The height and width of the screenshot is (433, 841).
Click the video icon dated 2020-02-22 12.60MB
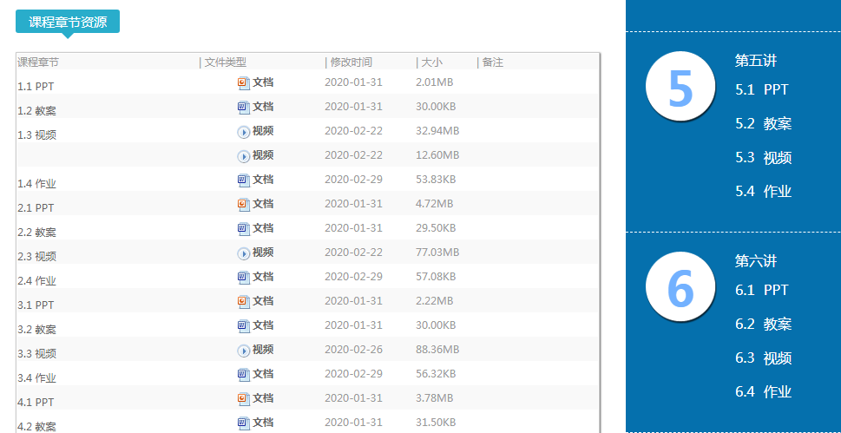point(243,155)
